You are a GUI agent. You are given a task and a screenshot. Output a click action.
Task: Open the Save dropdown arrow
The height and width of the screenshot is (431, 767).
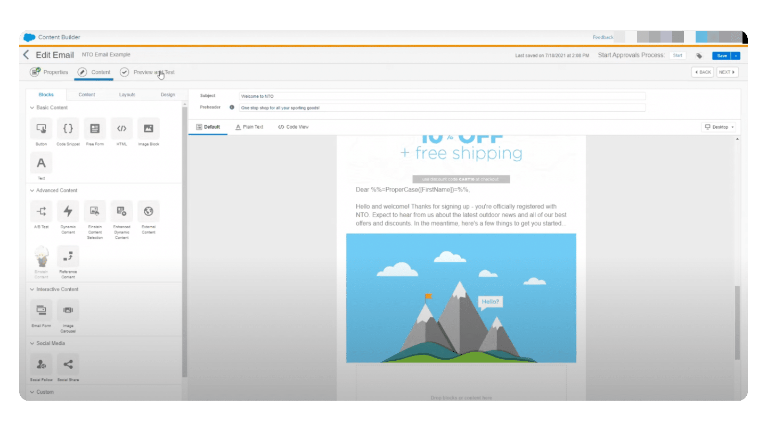(x=737, y=56)
